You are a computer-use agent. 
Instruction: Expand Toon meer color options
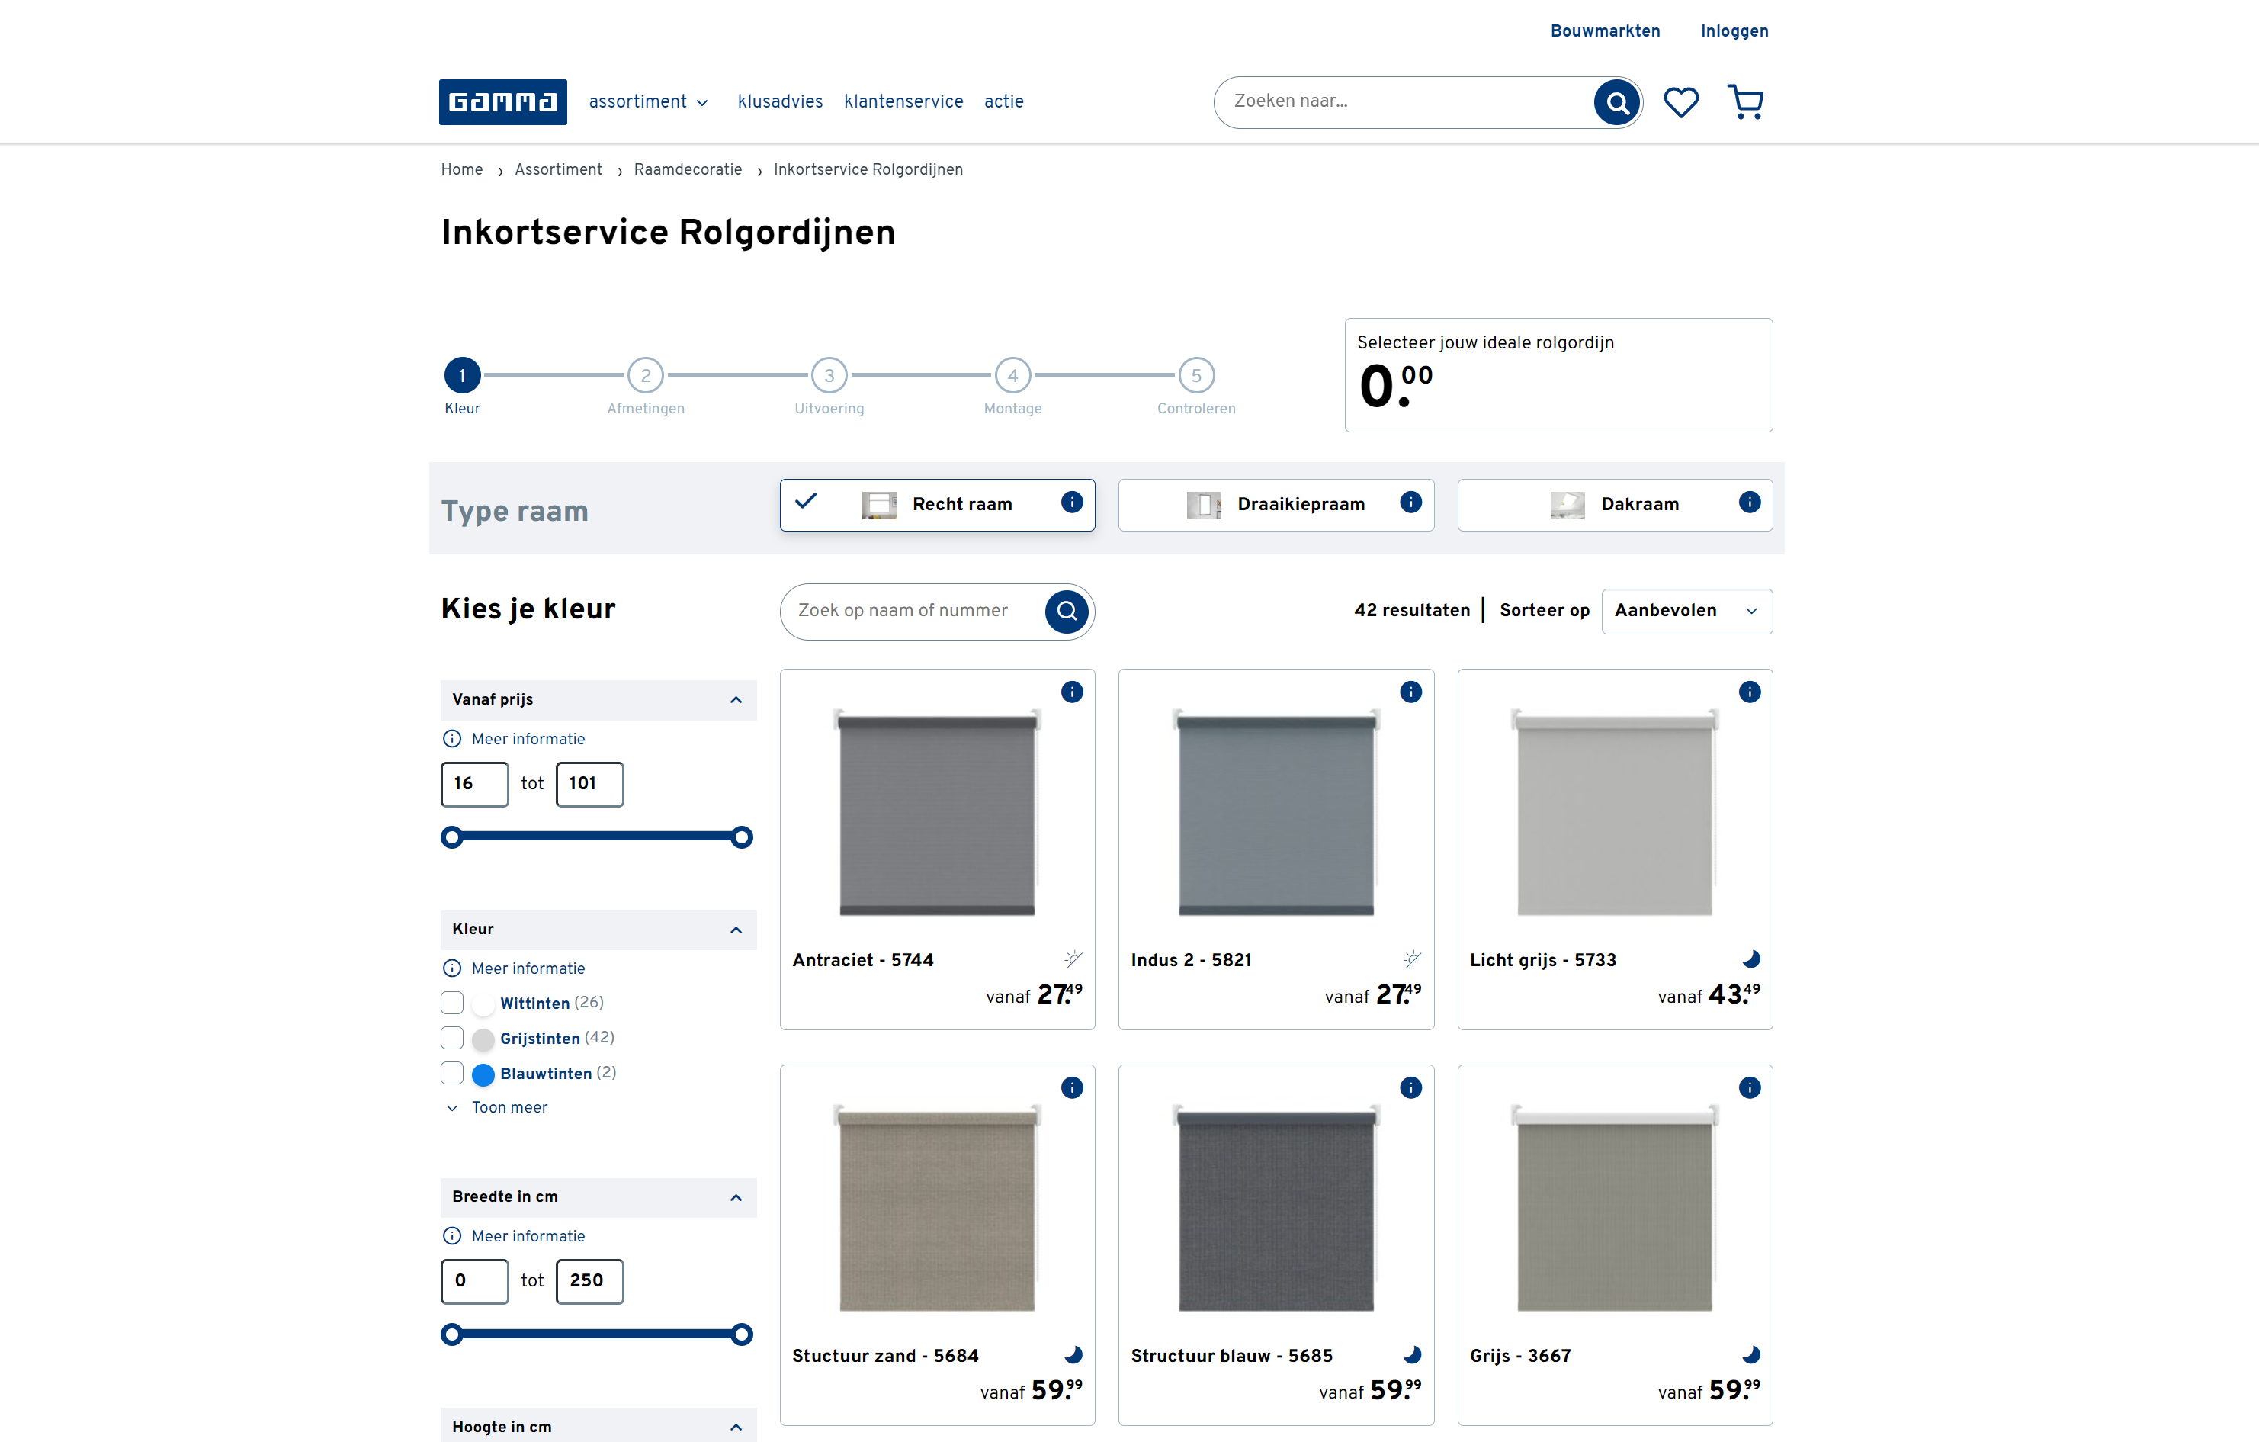pos(509,1108)
